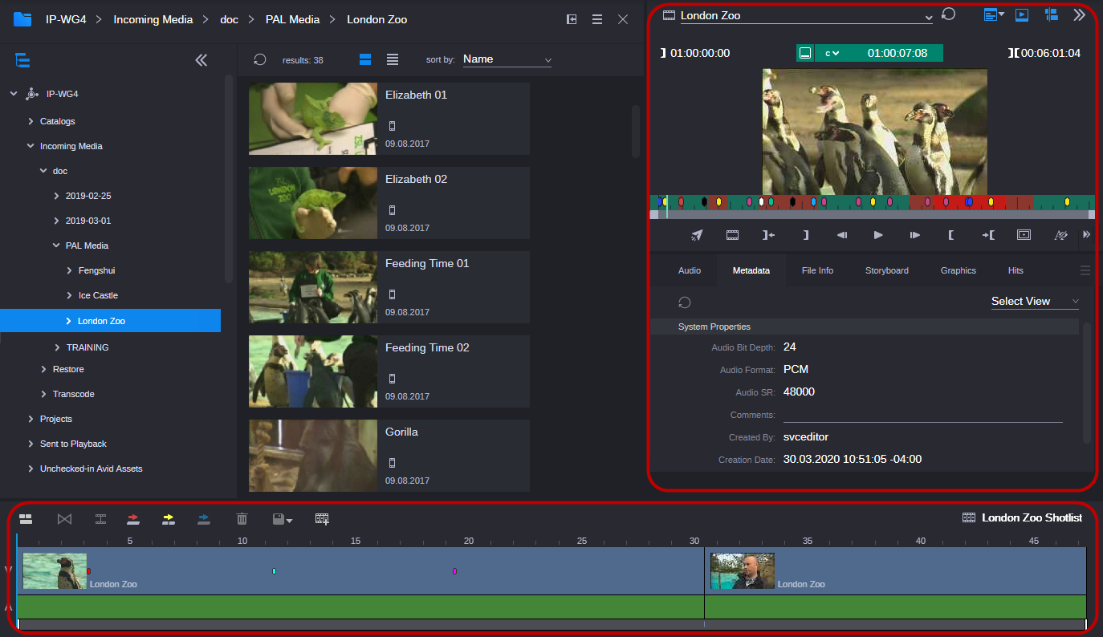Image resolution: width=1103 pixels, height=637 pixels.
Task: Refresh the browse results list
Action: pos(259,59)
